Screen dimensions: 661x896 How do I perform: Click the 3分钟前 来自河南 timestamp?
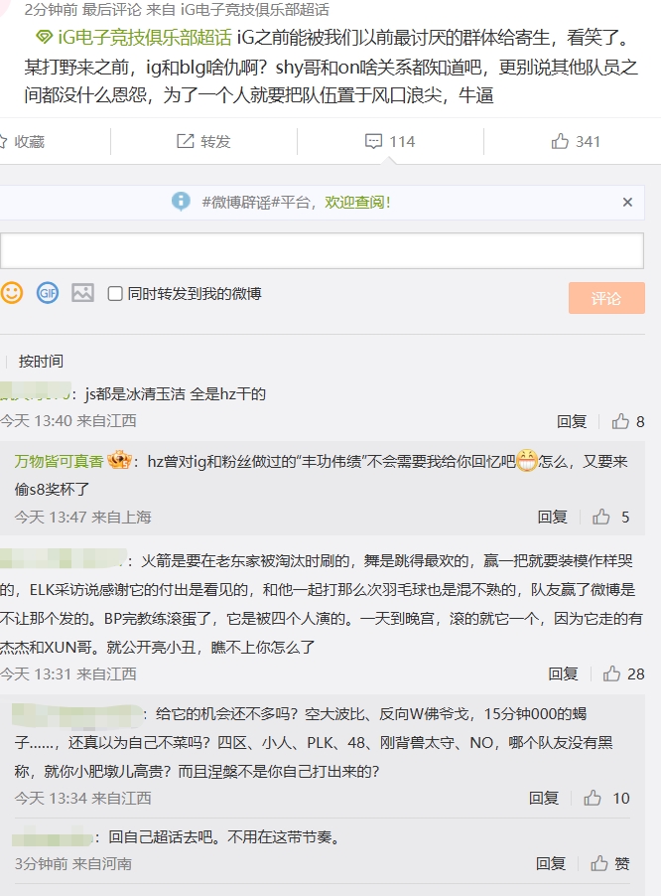[73, 863]
